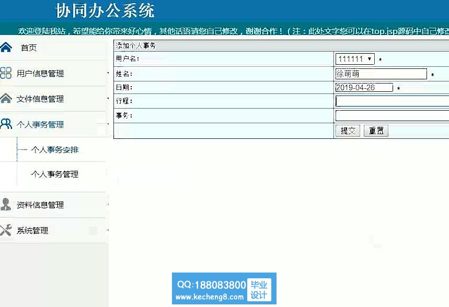Click the 日期 field showing 2019-04-26
Viewport: 449px width, 307px height.
pos(364,88)
